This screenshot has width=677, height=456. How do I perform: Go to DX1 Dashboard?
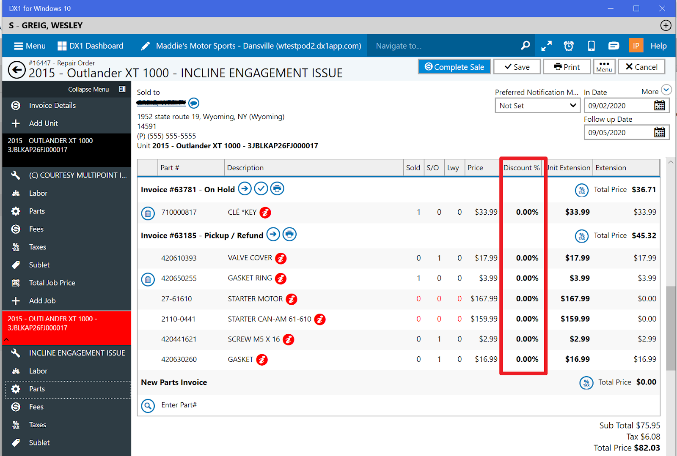[x=90, y=46]
